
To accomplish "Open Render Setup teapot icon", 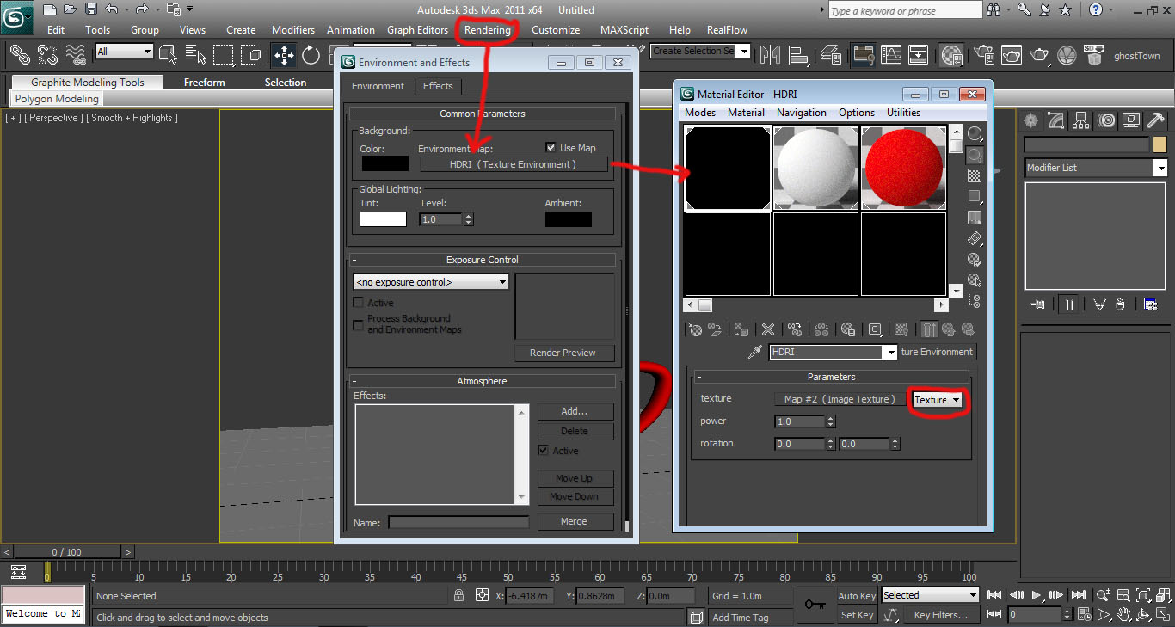I will [982, 55].
